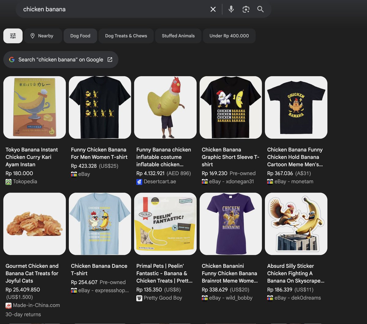
Task: Open chicken fighting banana sticker image
Action: [x=296, y=224]
